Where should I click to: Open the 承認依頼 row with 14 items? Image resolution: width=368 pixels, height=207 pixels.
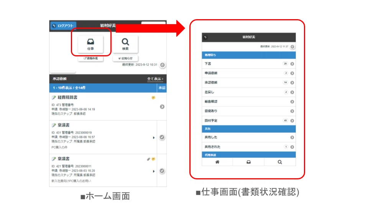click(249, 83)
